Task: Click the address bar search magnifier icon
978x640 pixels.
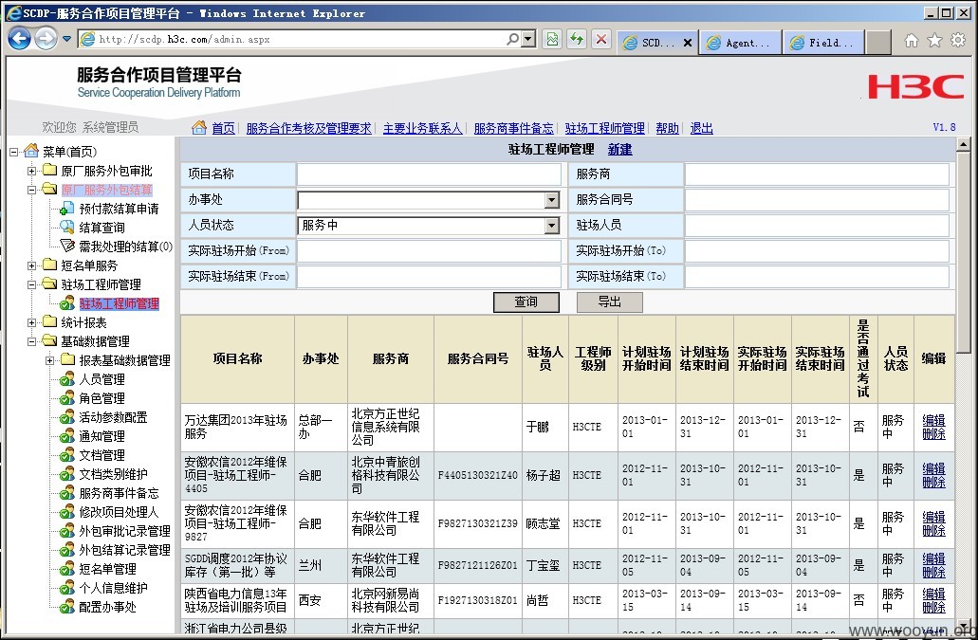Action: 512,39
